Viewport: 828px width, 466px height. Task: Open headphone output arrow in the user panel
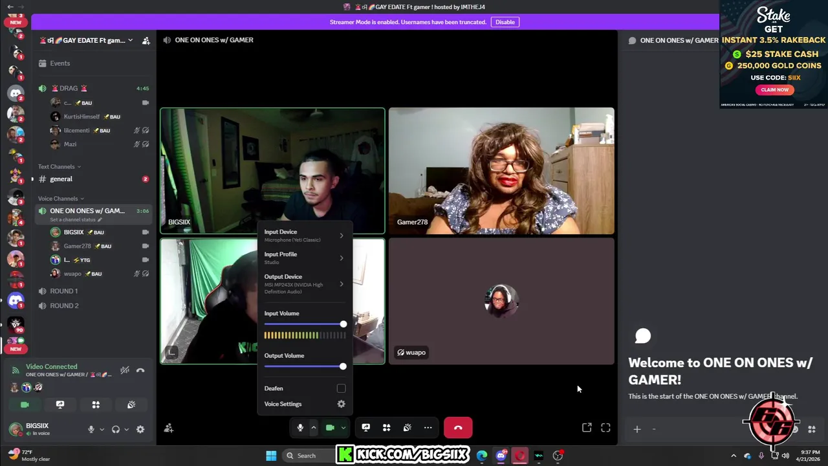tap(126, 429)
